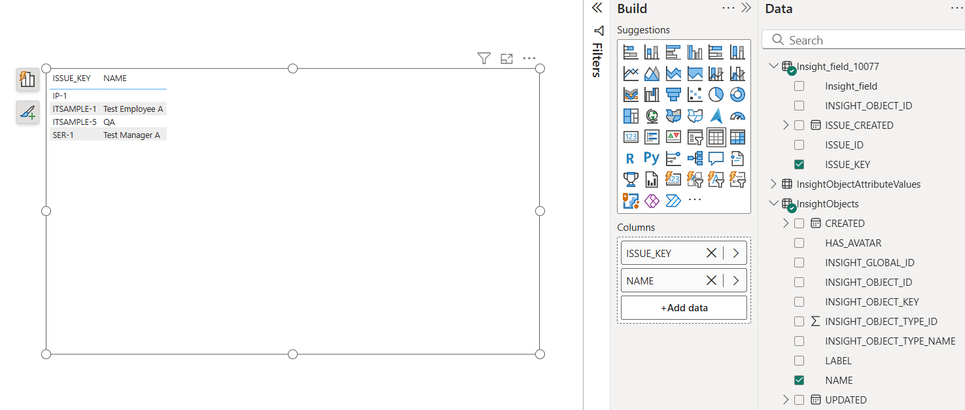Insert a funnel chart visual
The width and height of the screenshot is (965, 410).
[x=673, y=95]
